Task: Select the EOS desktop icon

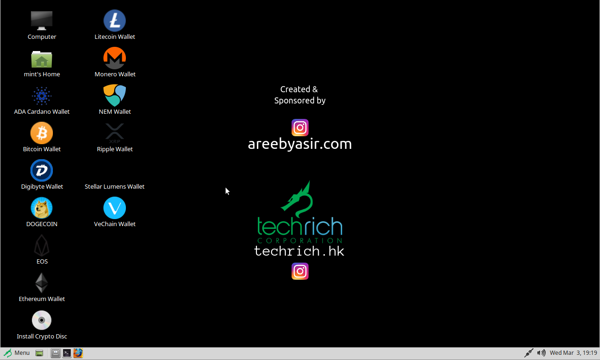Action: (42, 246)
